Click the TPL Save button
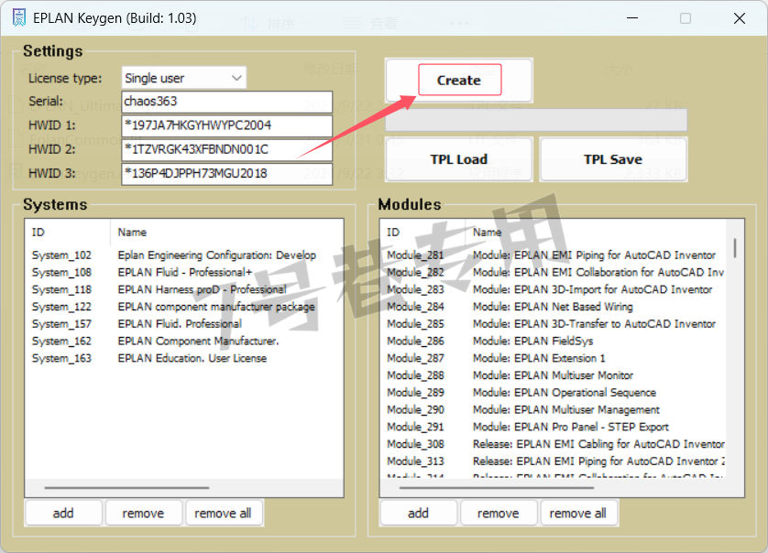 pyautogui.click(x=613, y=159)
